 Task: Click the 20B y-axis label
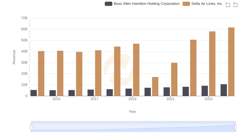24,74
